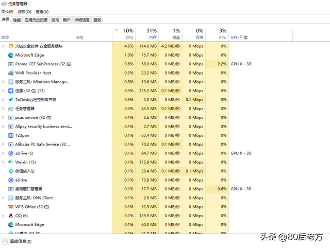
Task: Switch to the 应用历史记录 tab
Action: (36, 20)
